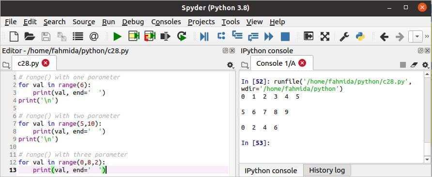The image size is (432, 177).
Task: Maximize the Spyder window
Action: (405, 8)
